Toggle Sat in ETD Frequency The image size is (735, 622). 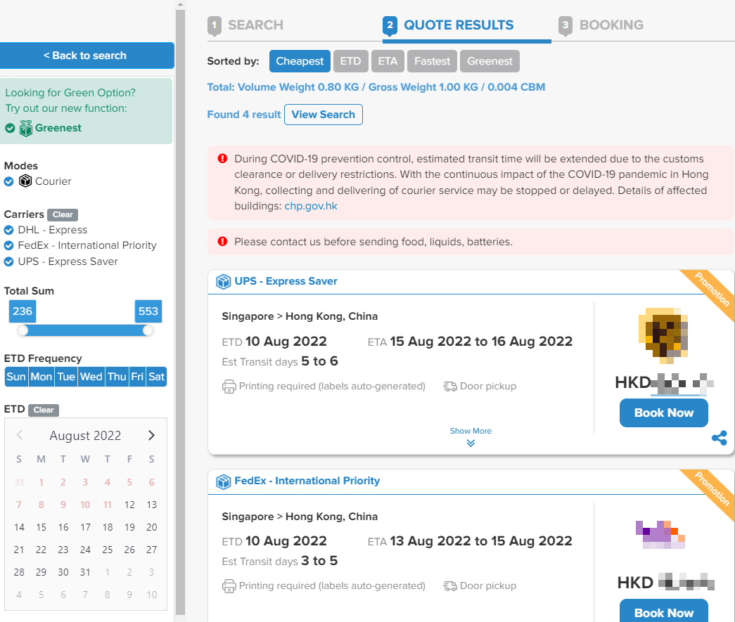click(x=157, y=377)
